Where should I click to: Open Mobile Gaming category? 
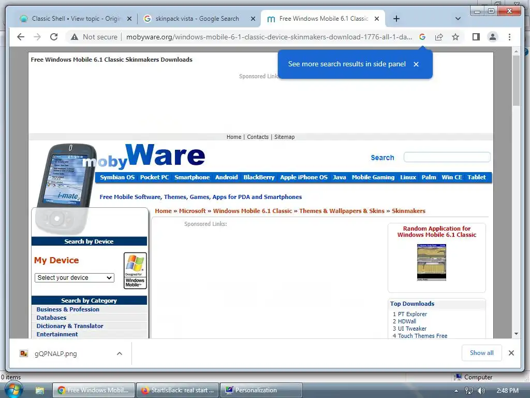(x=373, y=177)
